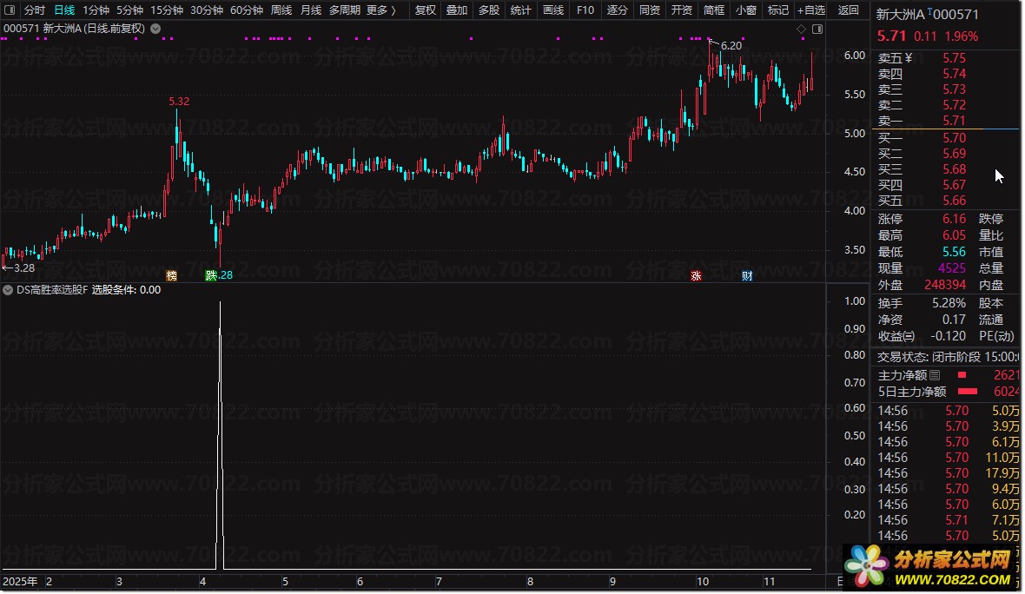Click the 买五 bid price 5.66
Image resolution: width=1025 pixels, height=594 pixels.
pos(954,201)
